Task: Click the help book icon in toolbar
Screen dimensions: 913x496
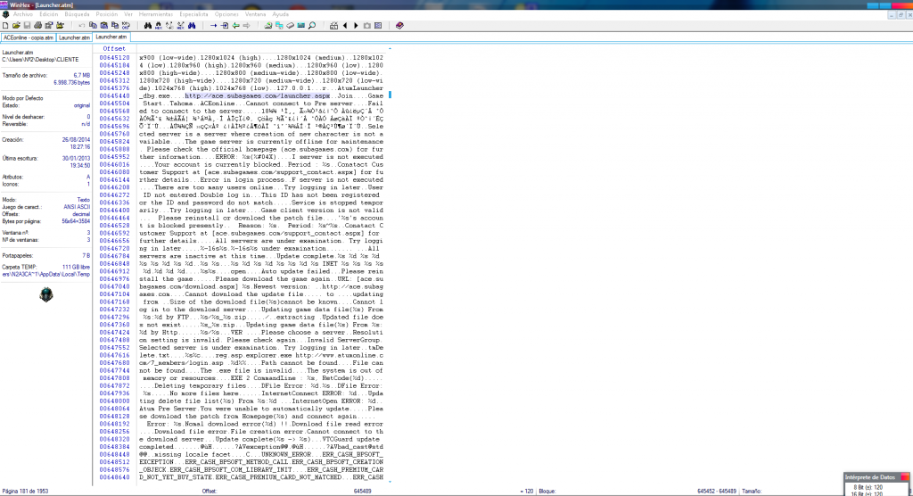Action: coord(399,25)
